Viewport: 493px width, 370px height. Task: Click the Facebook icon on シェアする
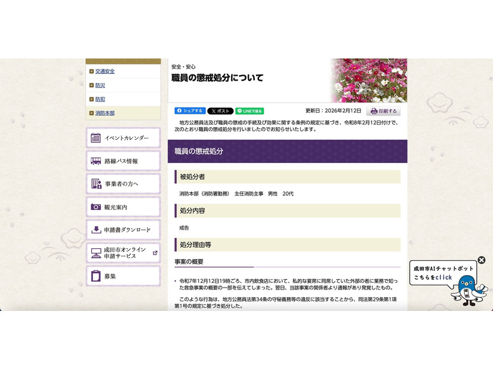click(178, 110)
